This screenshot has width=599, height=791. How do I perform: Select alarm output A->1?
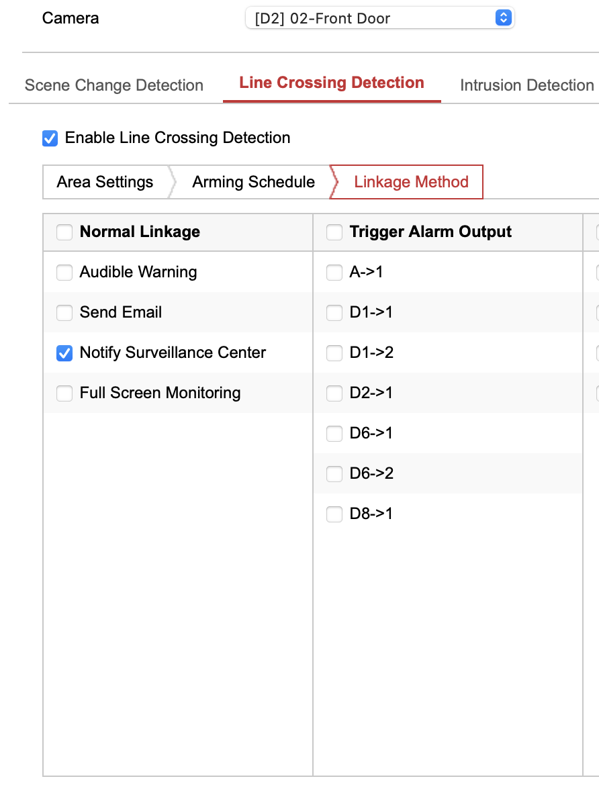click(x=334, y=273)
